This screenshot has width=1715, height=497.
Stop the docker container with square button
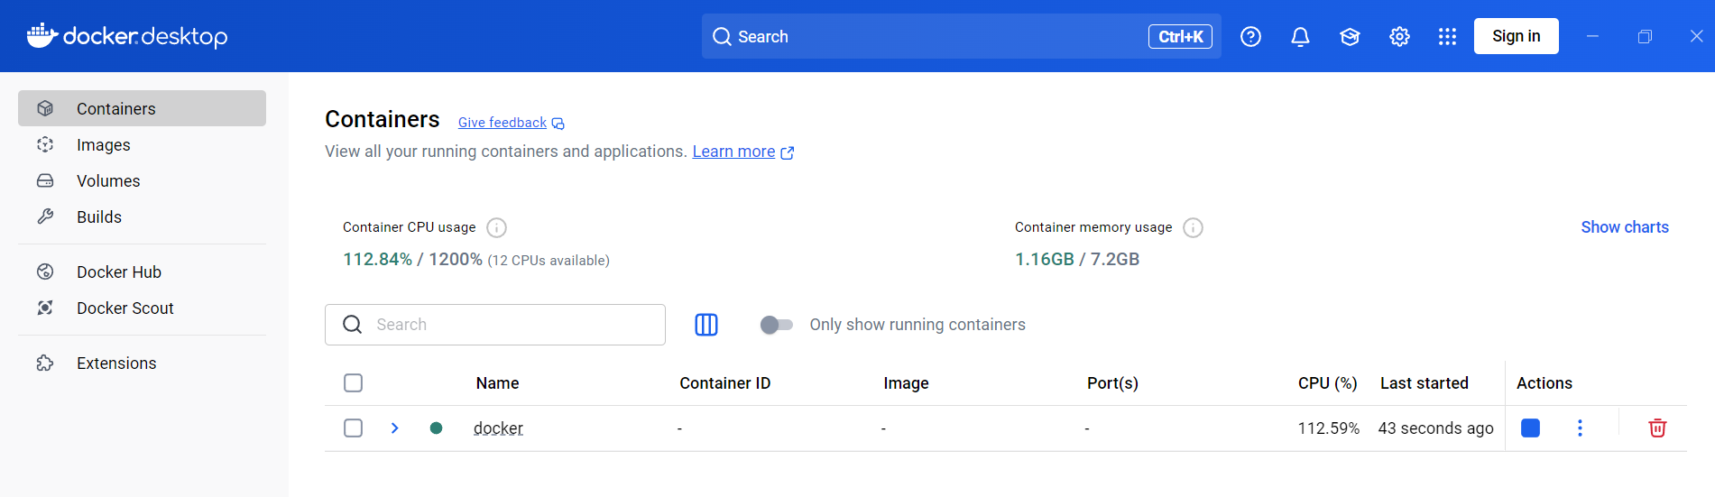(1530, 428)
